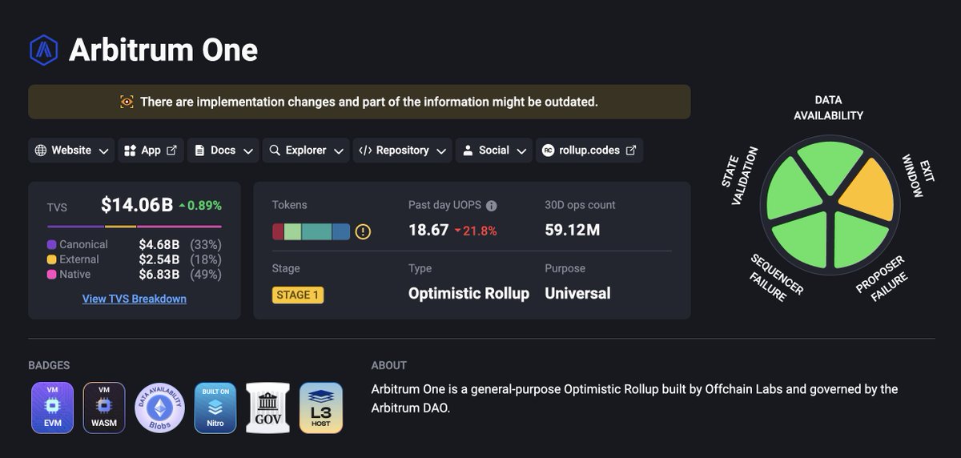Click the BADGES section heading
The width and height of the screenshot is (961, 458).
click(49, 365)
